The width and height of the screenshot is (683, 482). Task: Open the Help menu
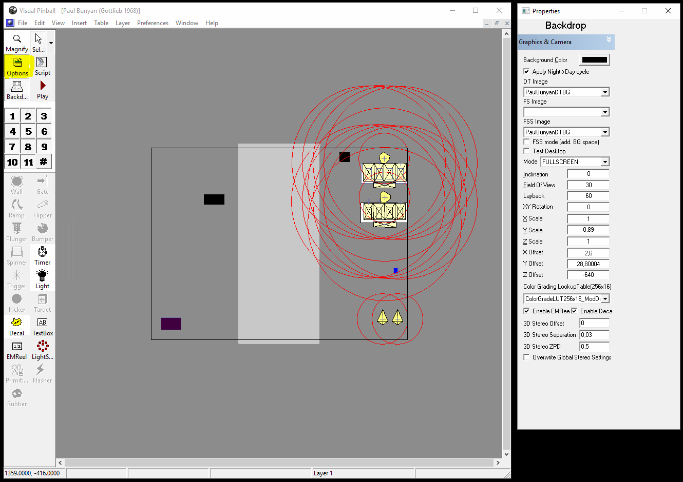click(x=212, y=23)
